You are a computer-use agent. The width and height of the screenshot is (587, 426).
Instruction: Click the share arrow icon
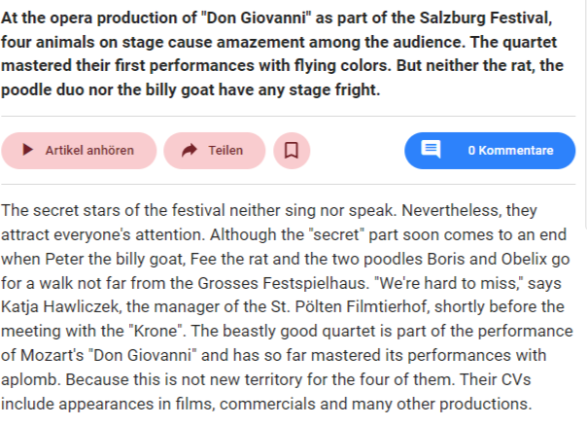(x=190, y=150)
